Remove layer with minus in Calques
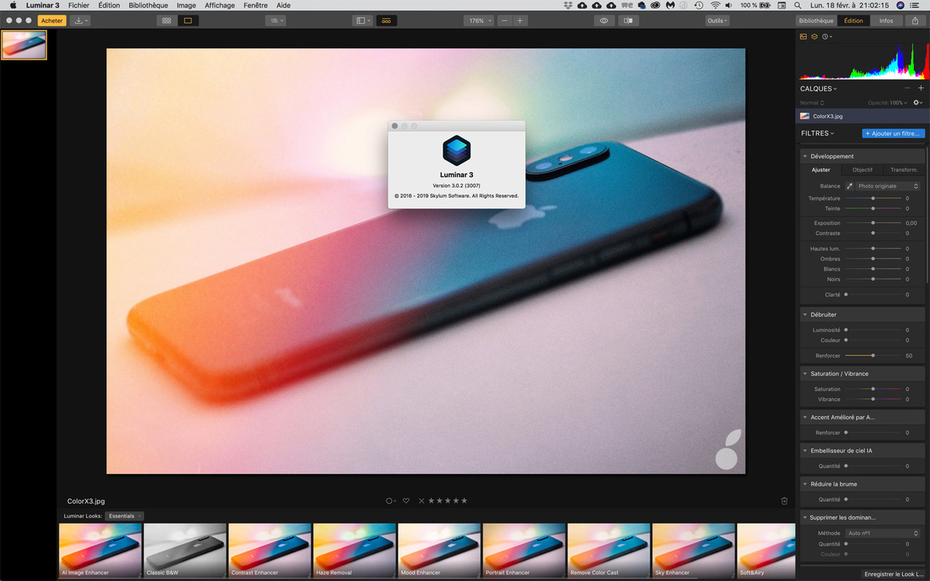This screenshot has height=581, width=930. coord(908,88)
